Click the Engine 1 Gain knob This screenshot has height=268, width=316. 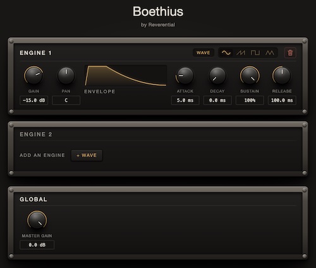tap(33, 76)
